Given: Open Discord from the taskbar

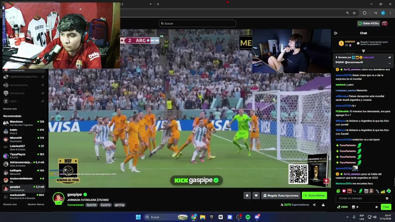Looking at the screenshot, I should point(257,217).
